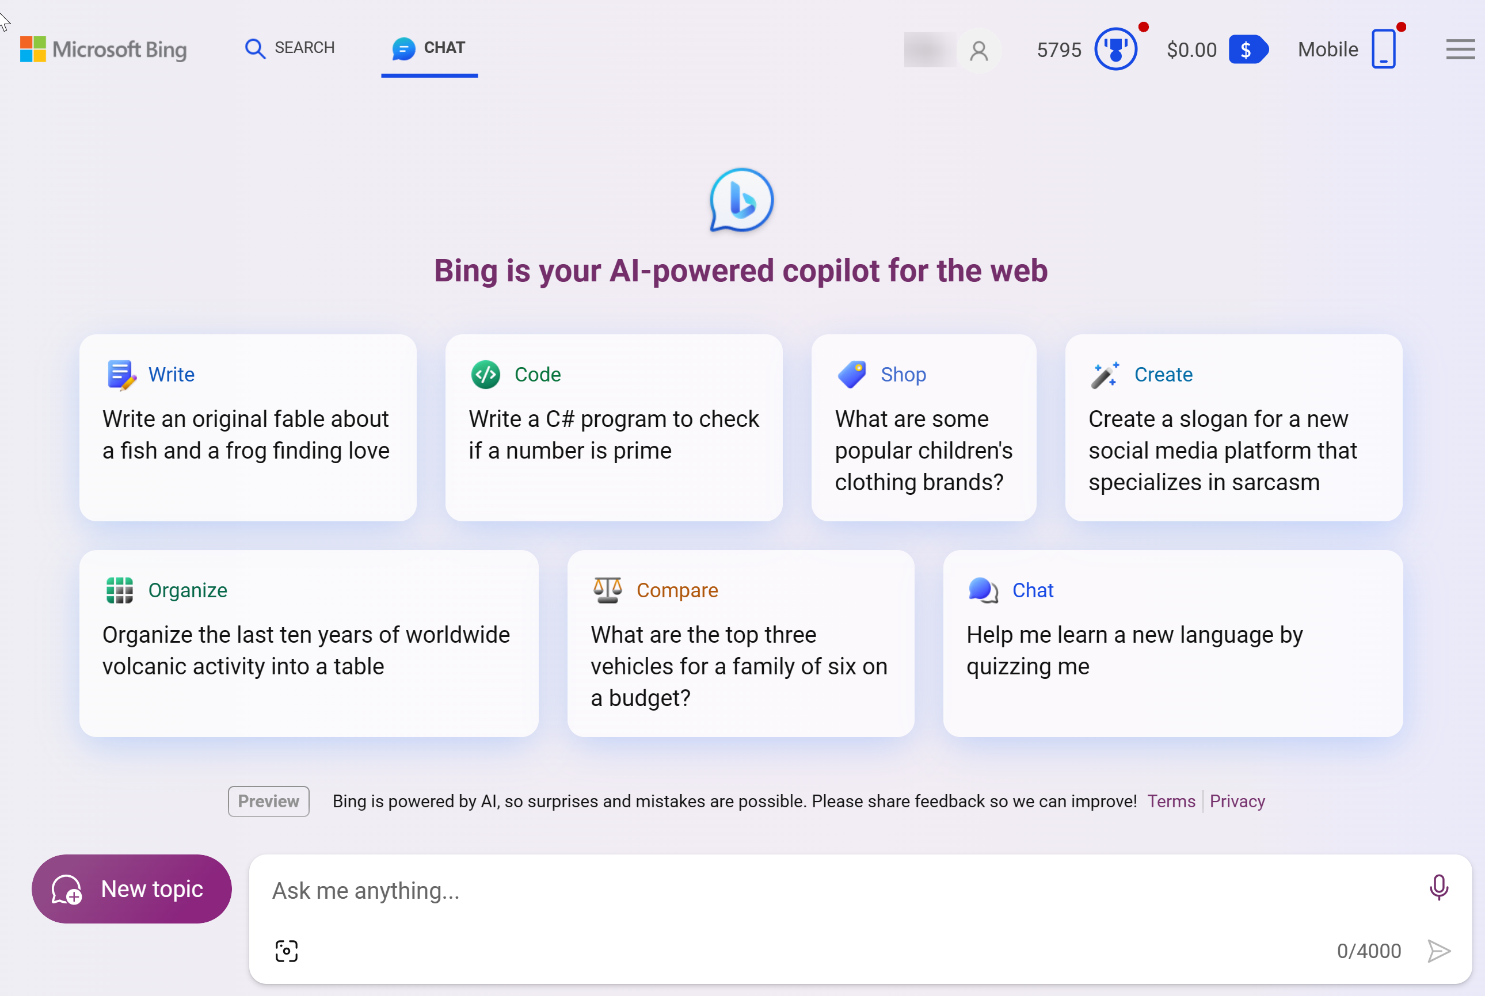1485x996 pixels.
Task: Click the Mobile label
Action: [1327, 49]
